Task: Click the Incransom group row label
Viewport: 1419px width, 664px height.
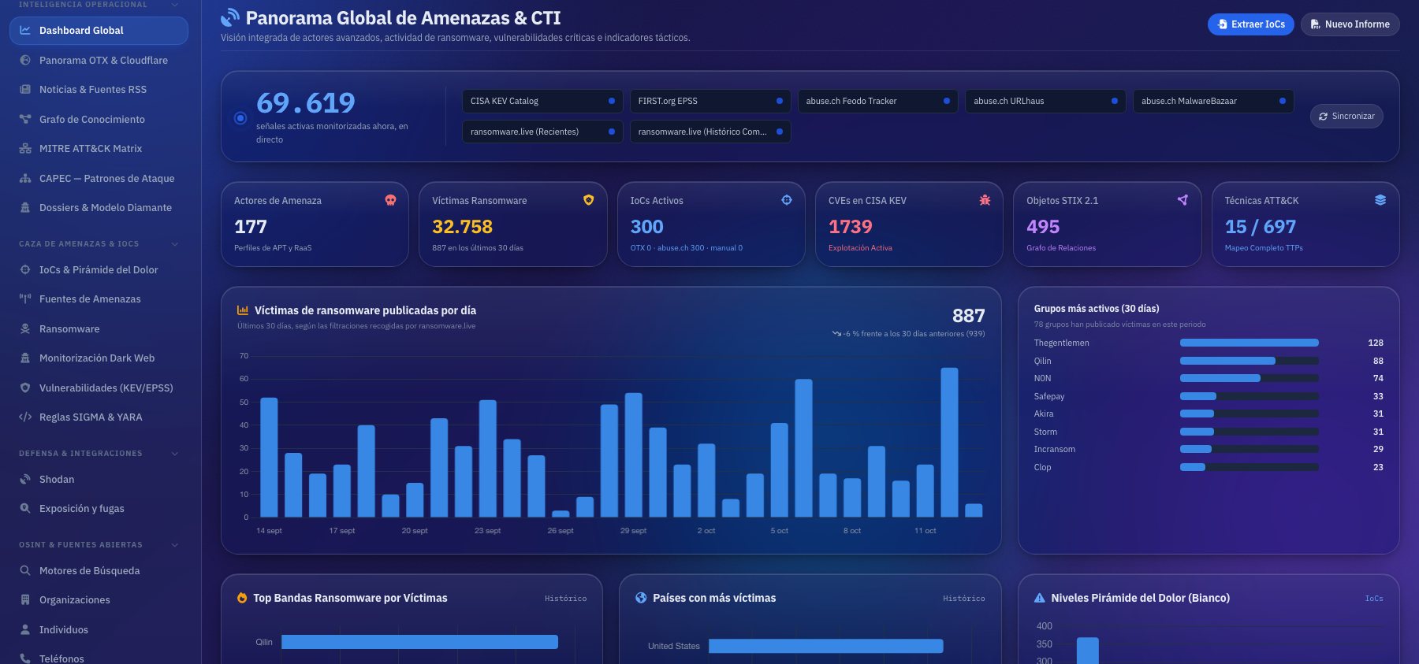Action: [1054, 449]
